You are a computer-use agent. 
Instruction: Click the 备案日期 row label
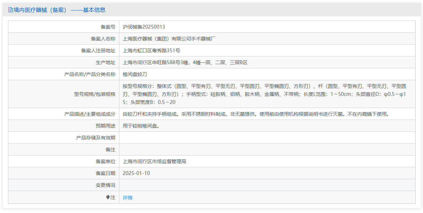coord(105,173)
